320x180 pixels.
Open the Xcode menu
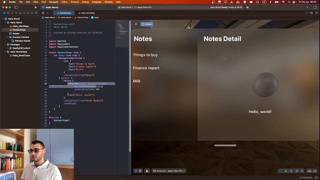point(12,2)
